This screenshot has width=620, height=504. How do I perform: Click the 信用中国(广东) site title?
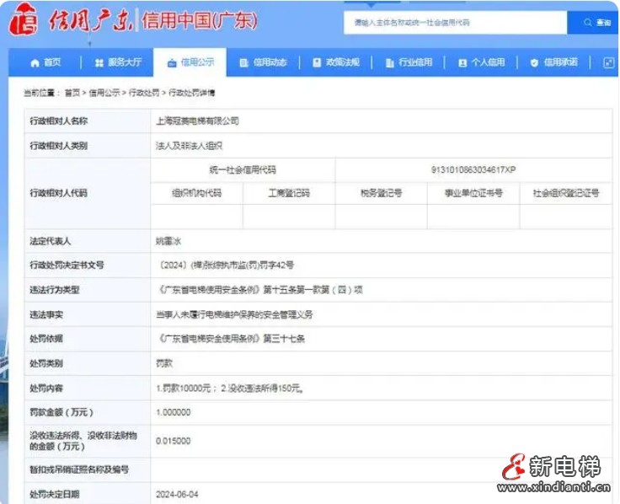point(200,20)
